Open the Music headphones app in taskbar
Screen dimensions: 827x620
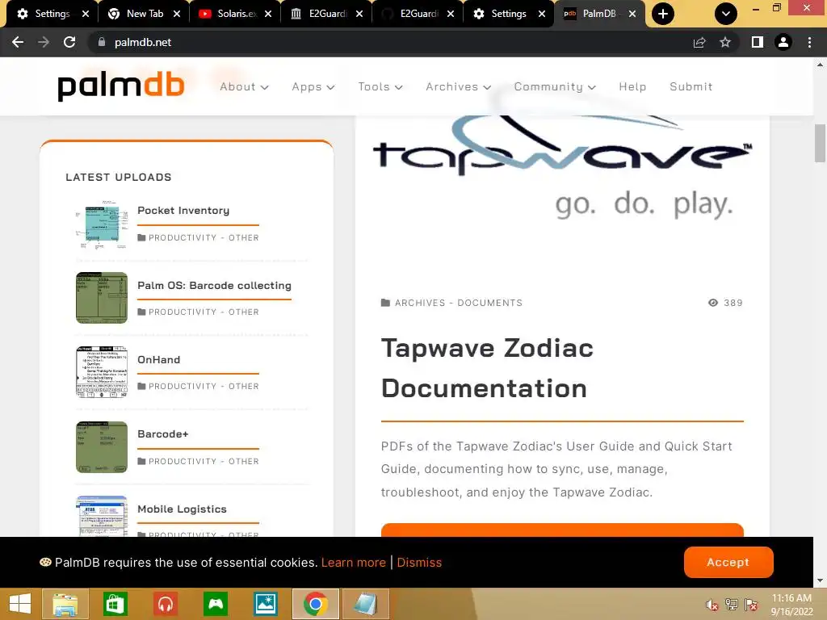[x=165, y=604]
